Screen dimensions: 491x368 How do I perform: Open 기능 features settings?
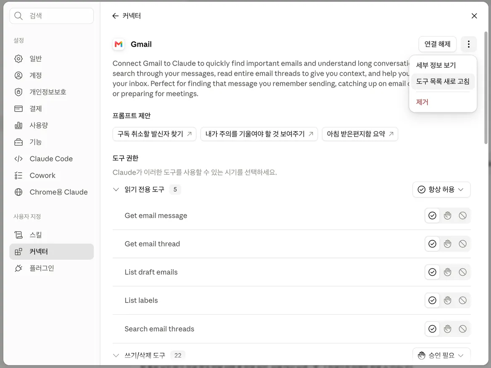[x=52, y=142]
